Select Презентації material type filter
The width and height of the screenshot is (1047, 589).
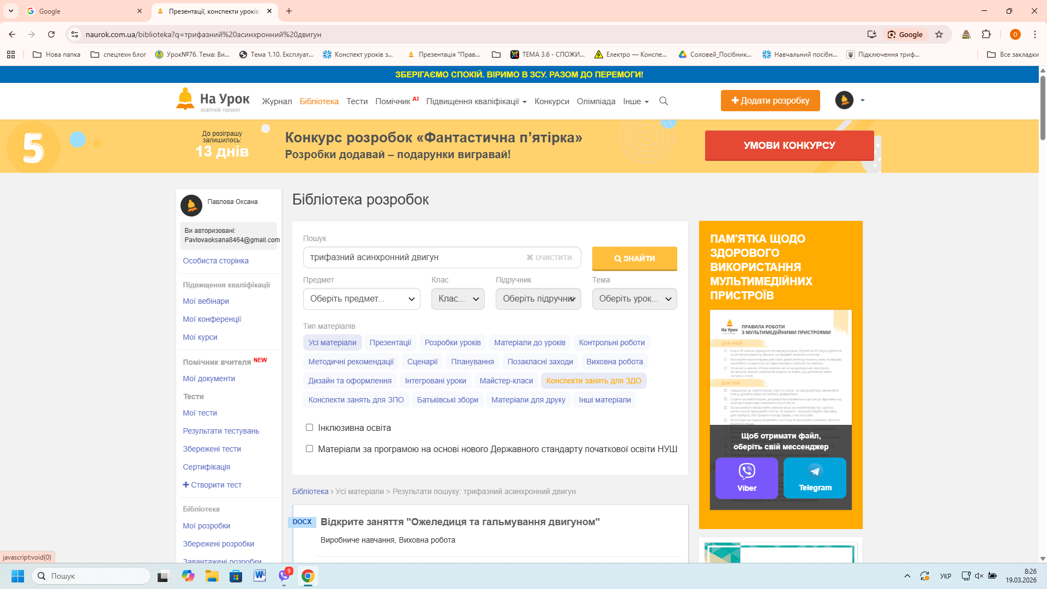coord(390,342)
